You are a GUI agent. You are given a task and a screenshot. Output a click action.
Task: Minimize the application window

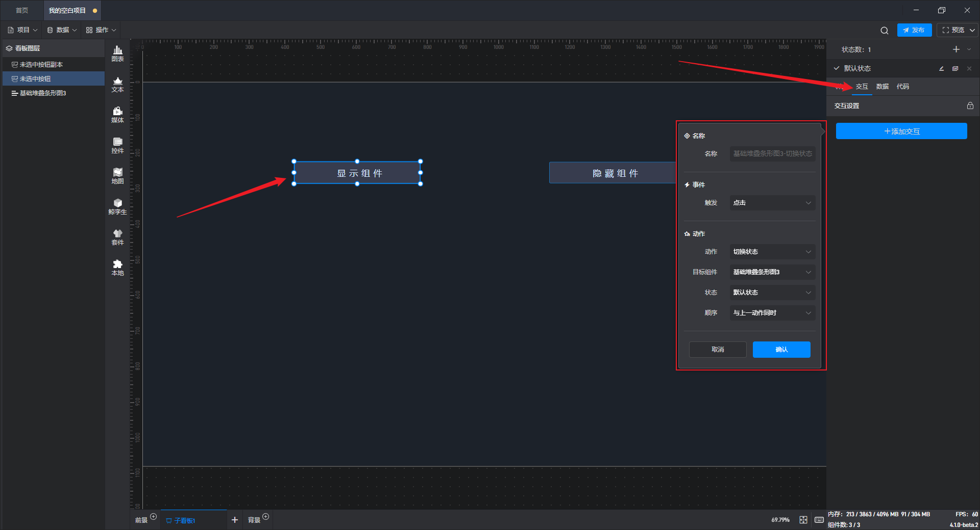(x=916, y=10)
